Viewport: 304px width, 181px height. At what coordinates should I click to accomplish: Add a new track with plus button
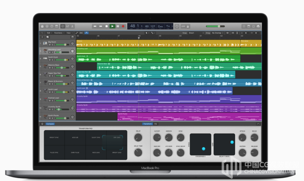pos(42,37)
